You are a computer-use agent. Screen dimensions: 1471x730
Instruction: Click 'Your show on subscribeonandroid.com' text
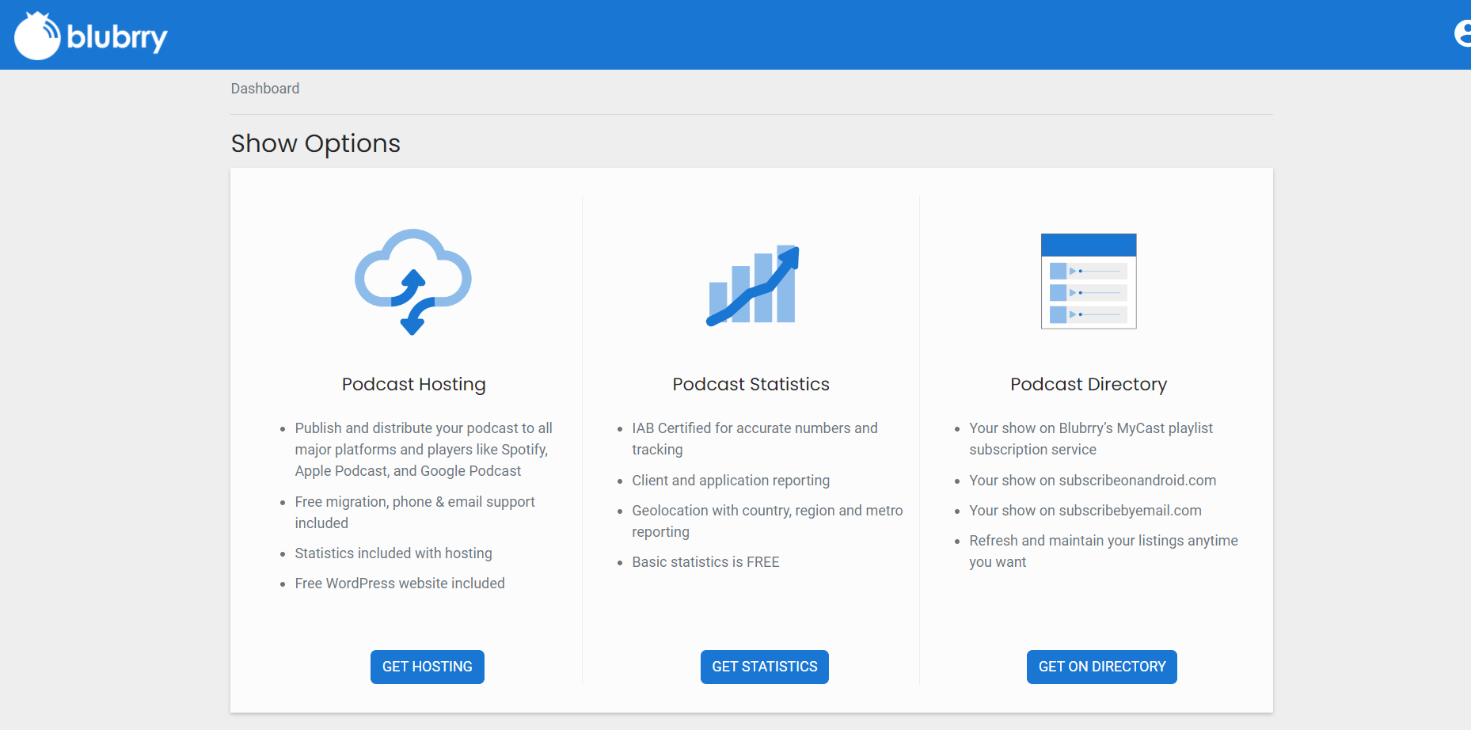pos(1093,481)
